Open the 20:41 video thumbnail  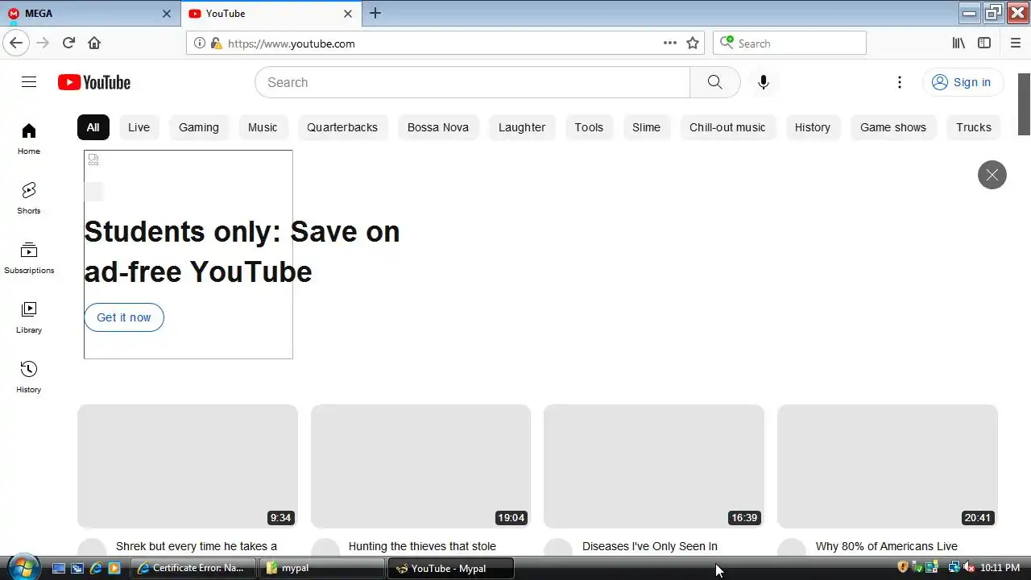pyautogui.click(x=888, y=466)
